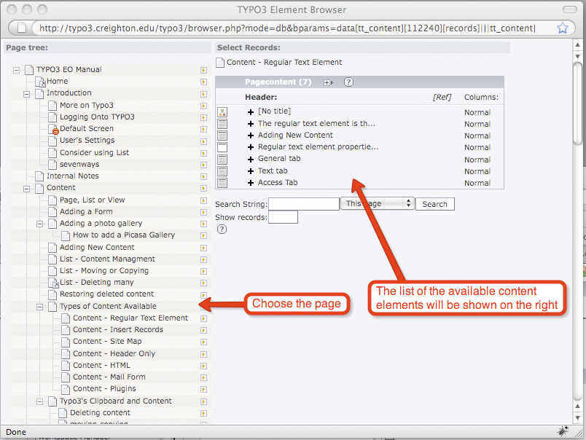This screenshot has width=586, height=440.
Task: Collapse the Introduction tree branch
Action: [27, 93]
